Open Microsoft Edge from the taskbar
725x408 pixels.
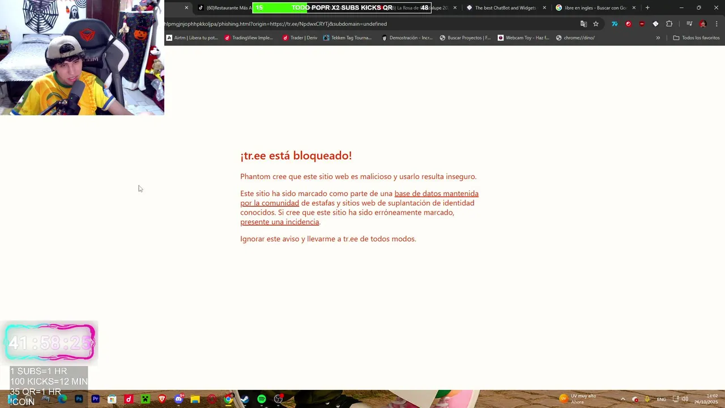tap(62, 399)
